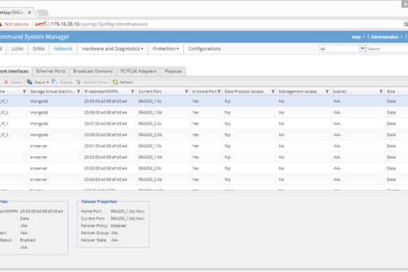Select row with WWPN starting 20:04:00
This screenshot has width=408, height=272.
[x=204, y=180]
